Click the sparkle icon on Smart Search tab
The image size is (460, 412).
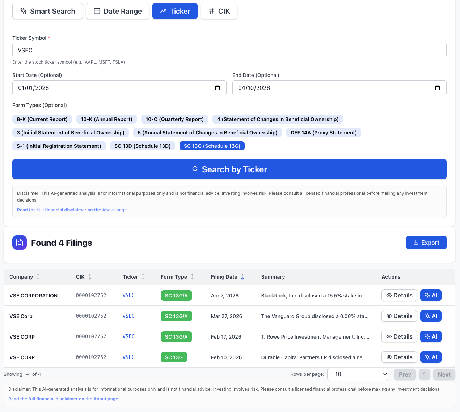coord(23,11)
